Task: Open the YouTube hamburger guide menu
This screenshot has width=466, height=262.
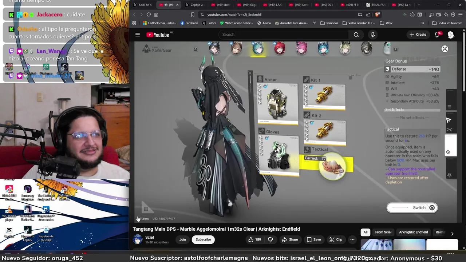Action: [138, 35]
